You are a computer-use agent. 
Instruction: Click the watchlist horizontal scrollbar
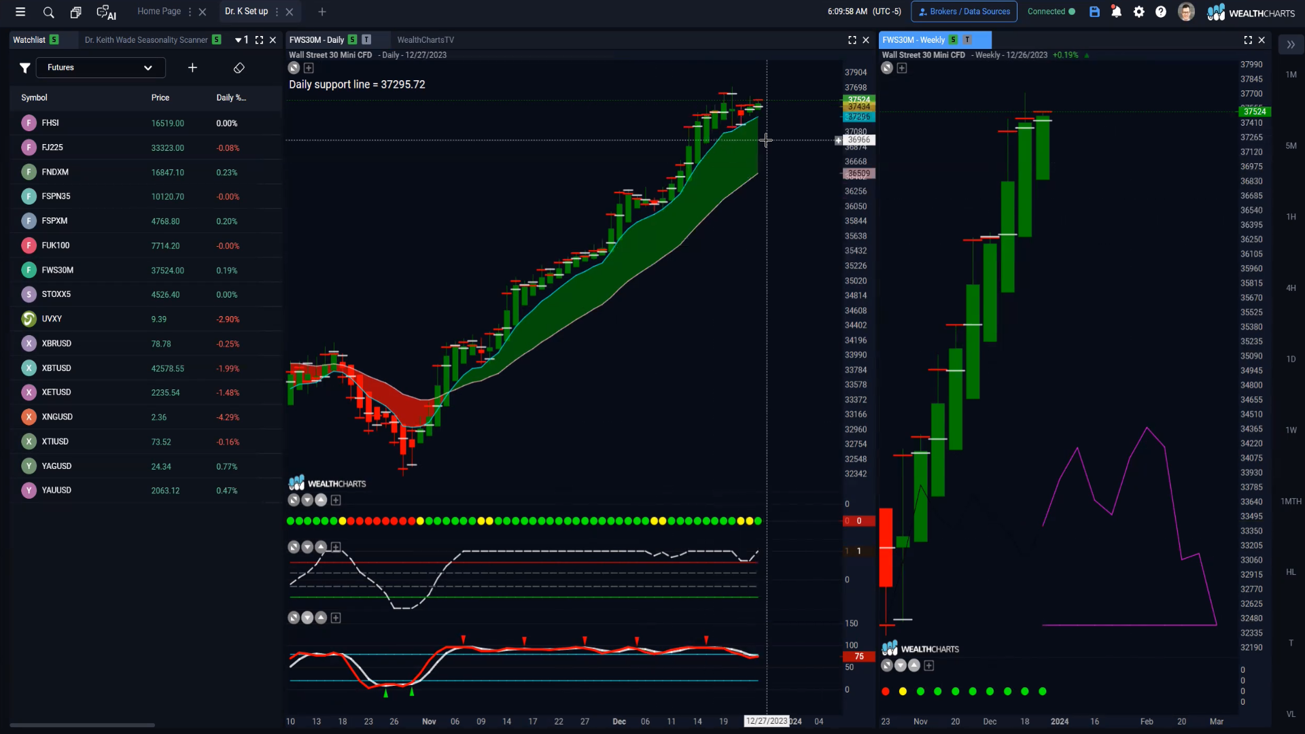tap(82, 725)
